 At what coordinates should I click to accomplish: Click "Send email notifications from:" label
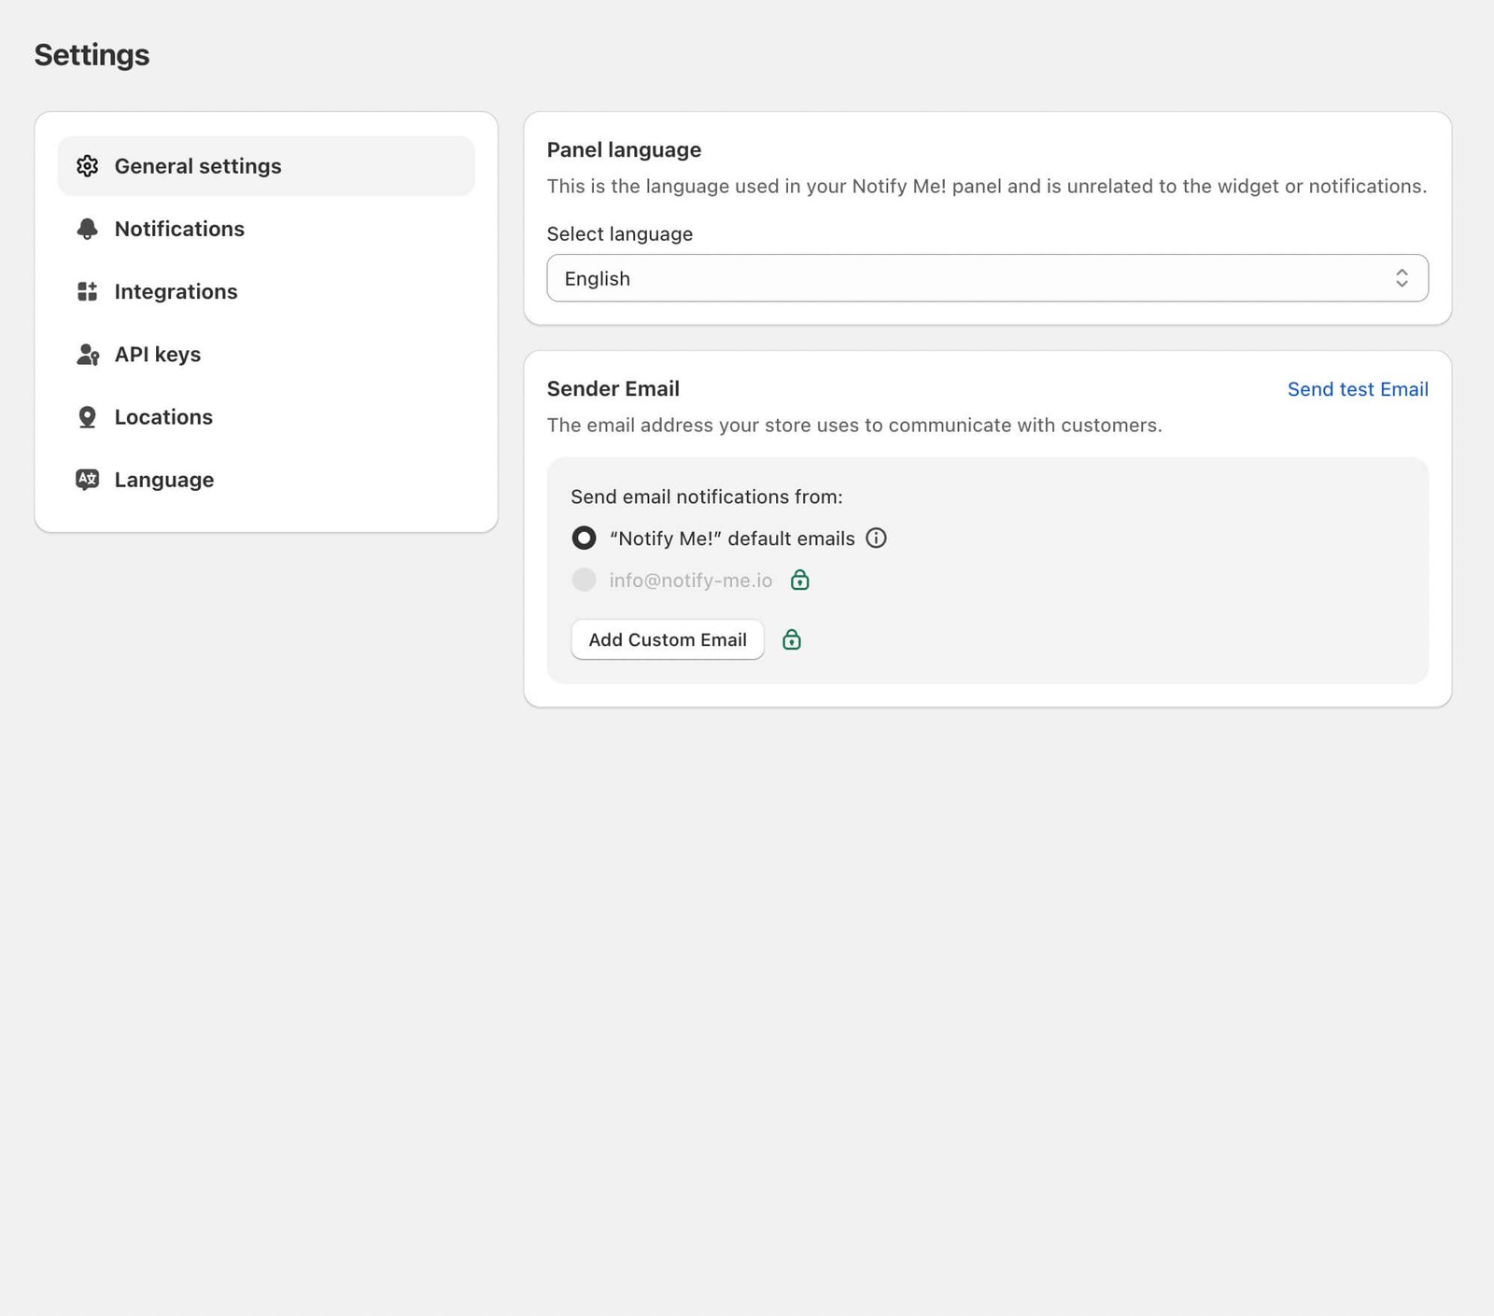707,497
